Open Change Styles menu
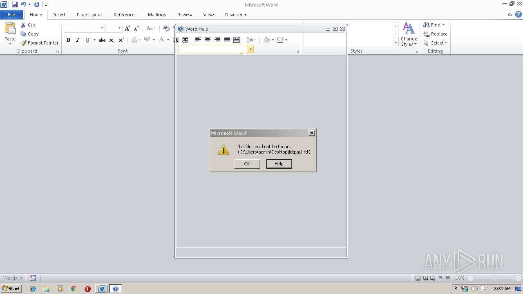Screen dimensions: 523x294 409,34
